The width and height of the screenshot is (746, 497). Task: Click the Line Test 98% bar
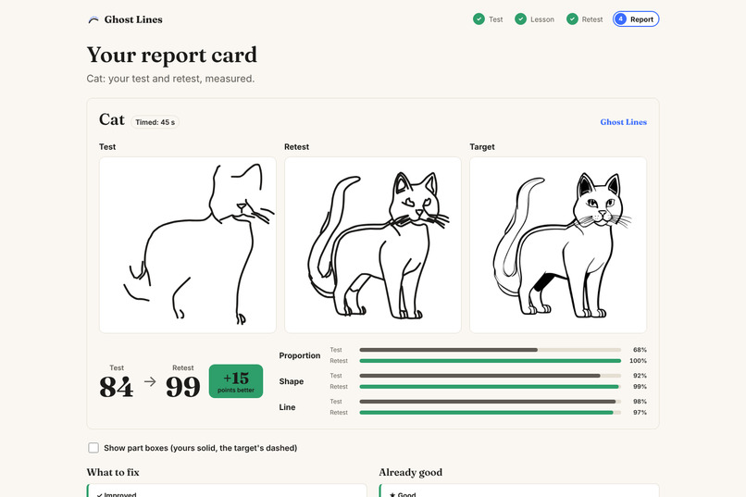point(490,402)
